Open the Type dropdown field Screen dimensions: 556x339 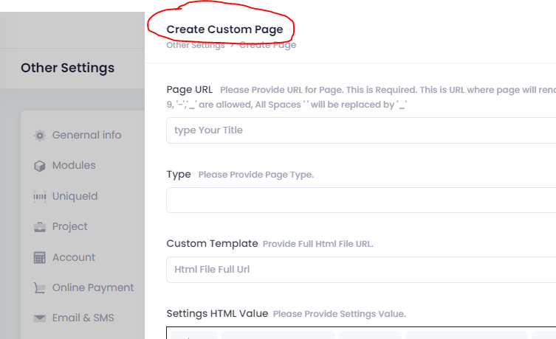[x=360, y=200]
